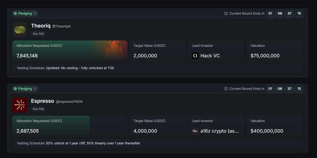Viewport: 317px width, 158px height.
Task: Select the Theoriq Pledging status badge
Action: pyautogui.click(x=25, y=13)
